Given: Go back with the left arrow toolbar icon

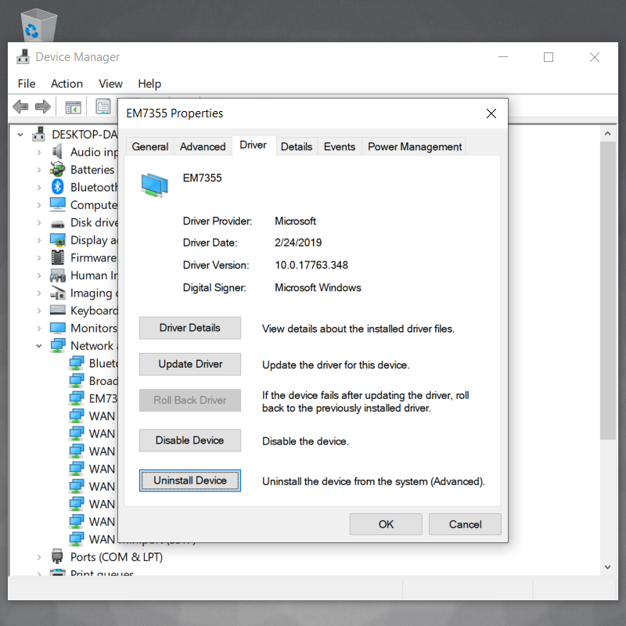Looking at the screenshot, I should (x=20, y=107).
